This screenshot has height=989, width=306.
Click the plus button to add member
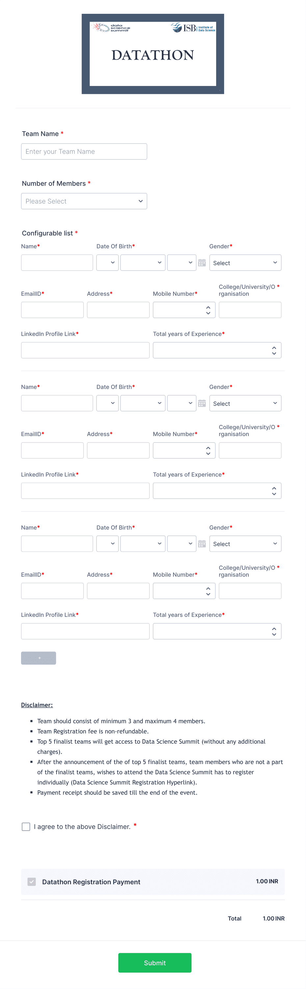coord(38,658)
